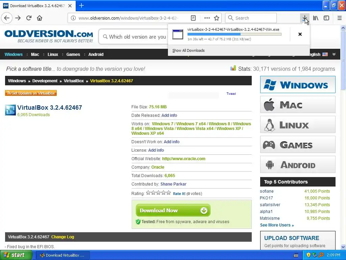Click the download progress bar
The height and width of the screenshot is (260, 346).
coord(234,34)
